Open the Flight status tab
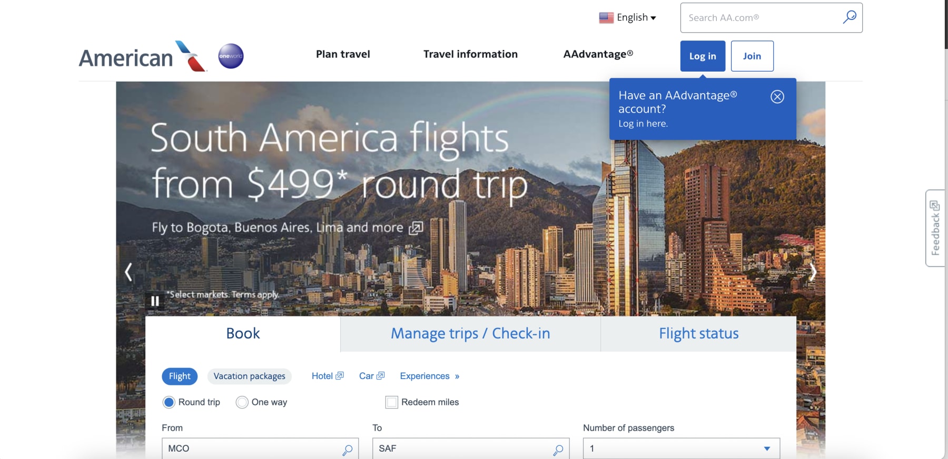Image resolution: width=948 pixels, height=459 pixels. coord(698,333)
